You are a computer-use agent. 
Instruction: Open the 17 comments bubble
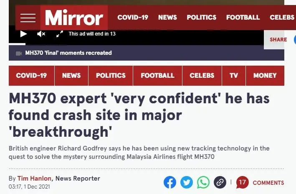242,182
